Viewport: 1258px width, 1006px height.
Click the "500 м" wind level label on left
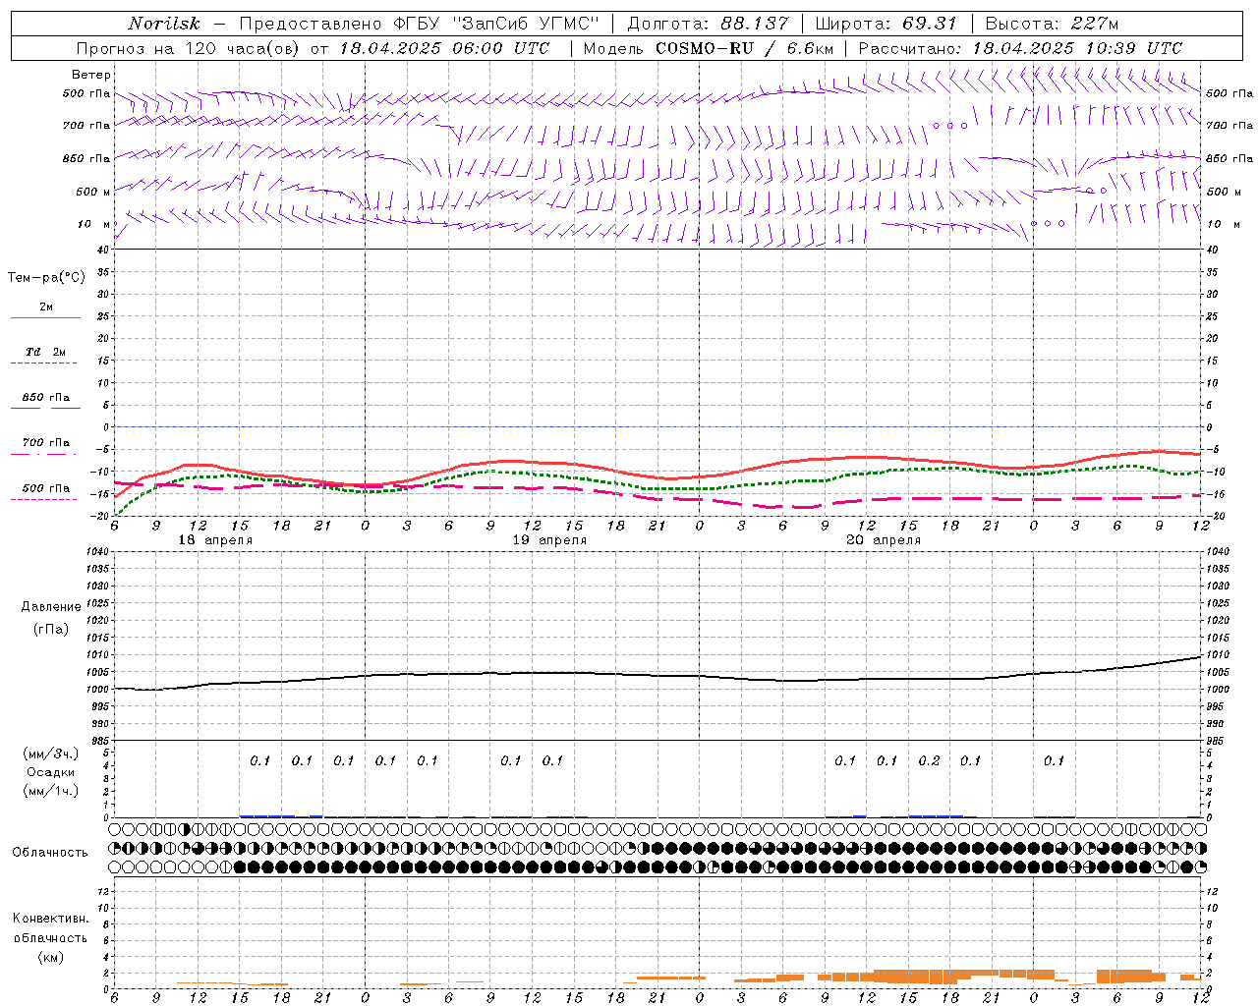[x=93, y=192]
